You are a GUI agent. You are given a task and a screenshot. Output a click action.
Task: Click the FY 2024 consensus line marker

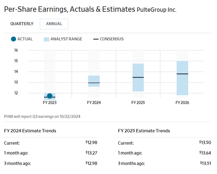point(94,82)
